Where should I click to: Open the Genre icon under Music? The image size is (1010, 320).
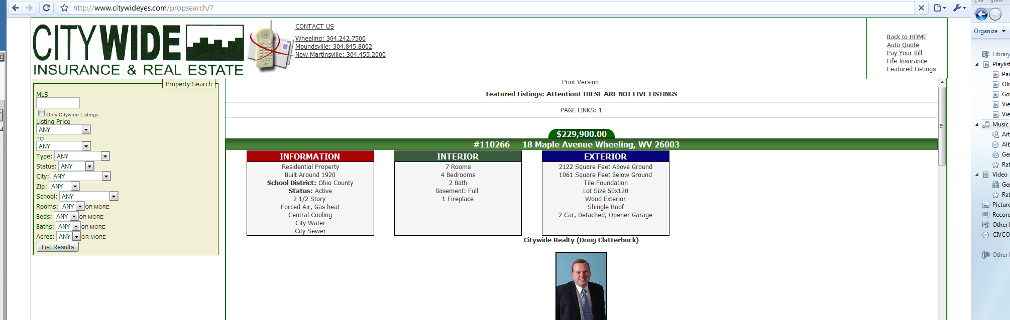[x=995, y=154]
